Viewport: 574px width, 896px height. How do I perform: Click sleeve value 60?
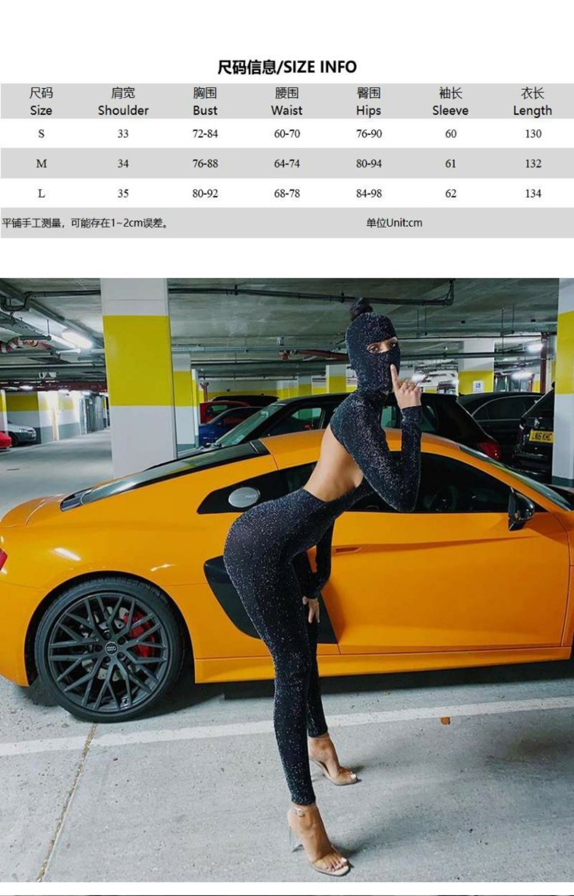coord(451,134)
